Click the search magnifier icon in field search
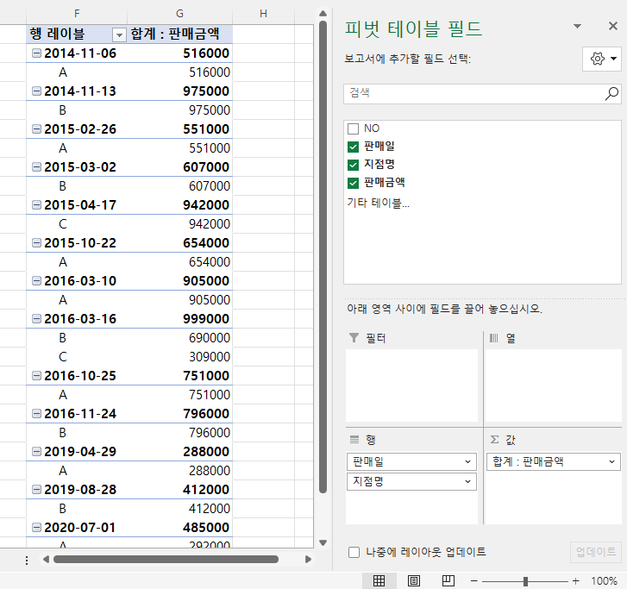 (x=611, y=94)
